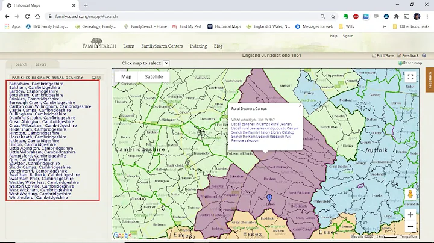Image resolution: width=434 pixels, height=243 pixels.
Task: Click the Feedback link in the header bar
Action: click(408, 55)
